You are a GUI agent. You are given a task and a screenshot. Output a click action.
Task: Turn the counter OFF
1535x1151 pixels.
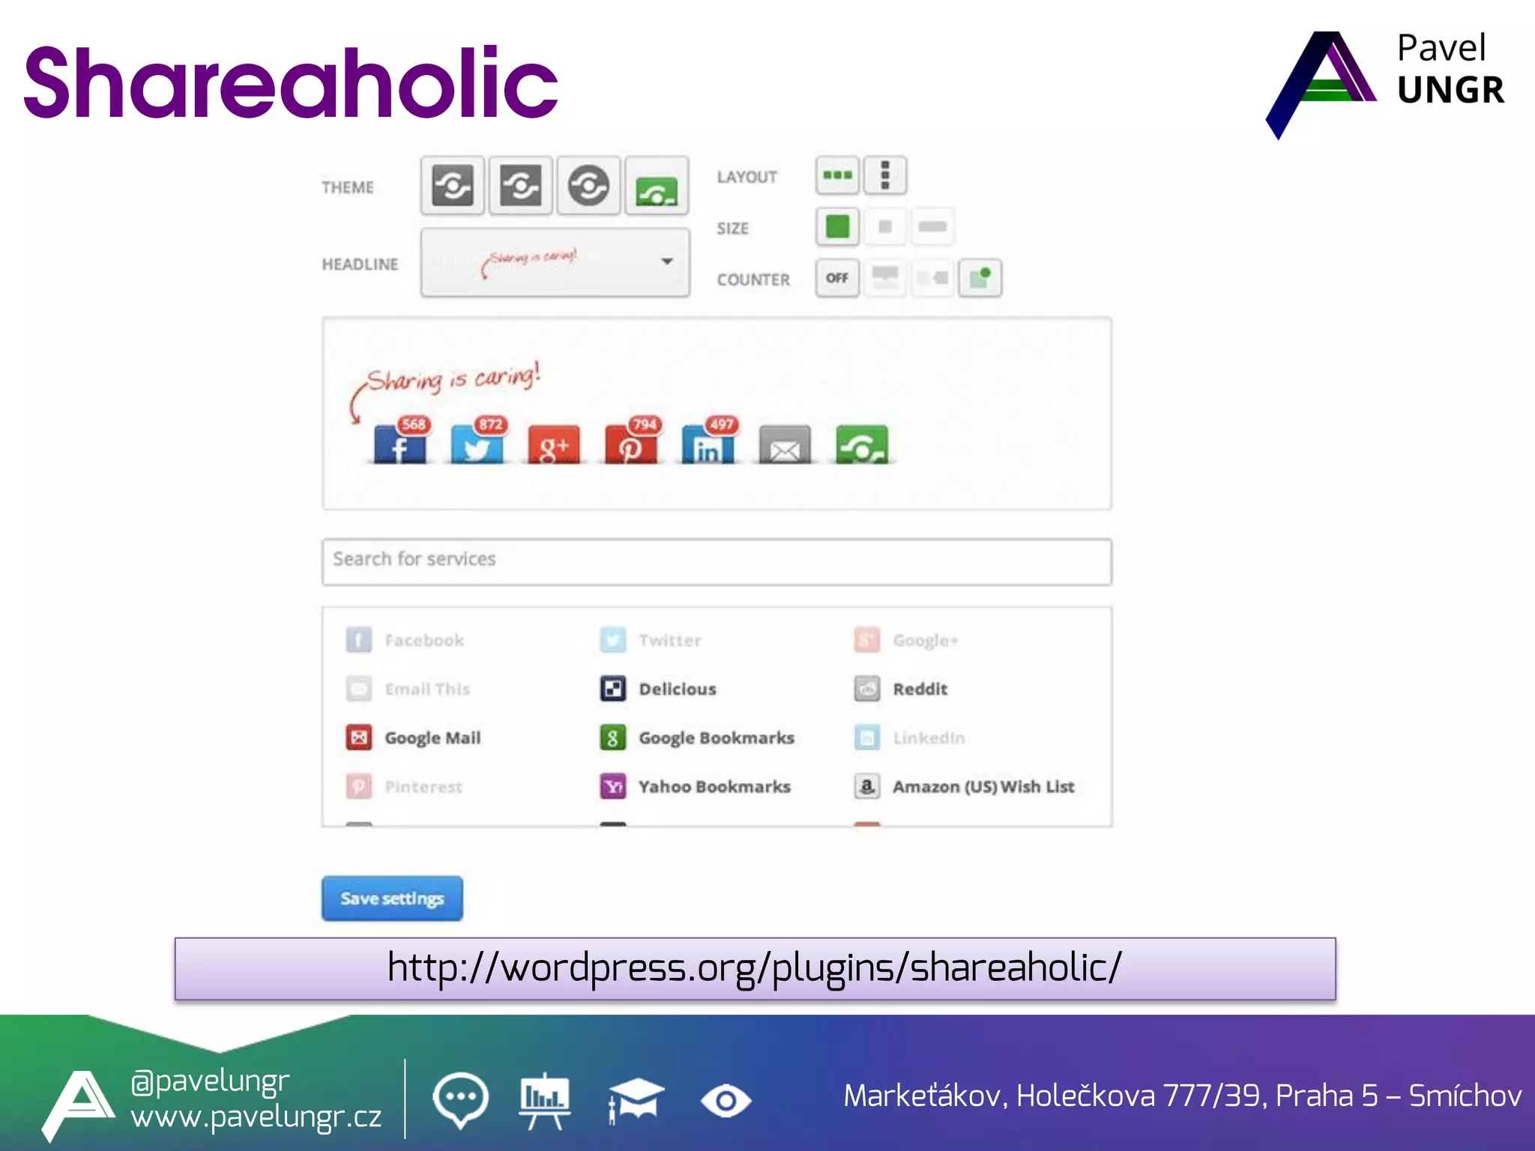837,278
